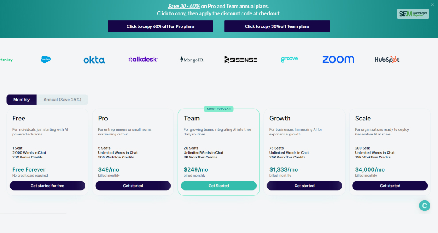
Task: Click the SEM Search Engine Magazine badge
Action: pyautogui.click(x=413, y=14)
